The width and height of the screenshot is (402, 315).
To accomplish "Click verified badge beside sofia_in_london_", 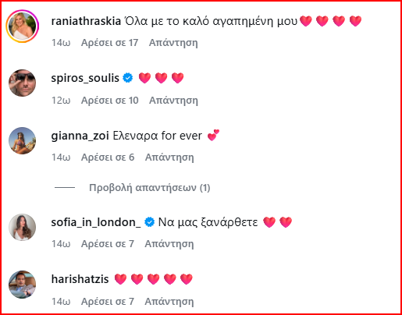I will [x=149, y=222].
